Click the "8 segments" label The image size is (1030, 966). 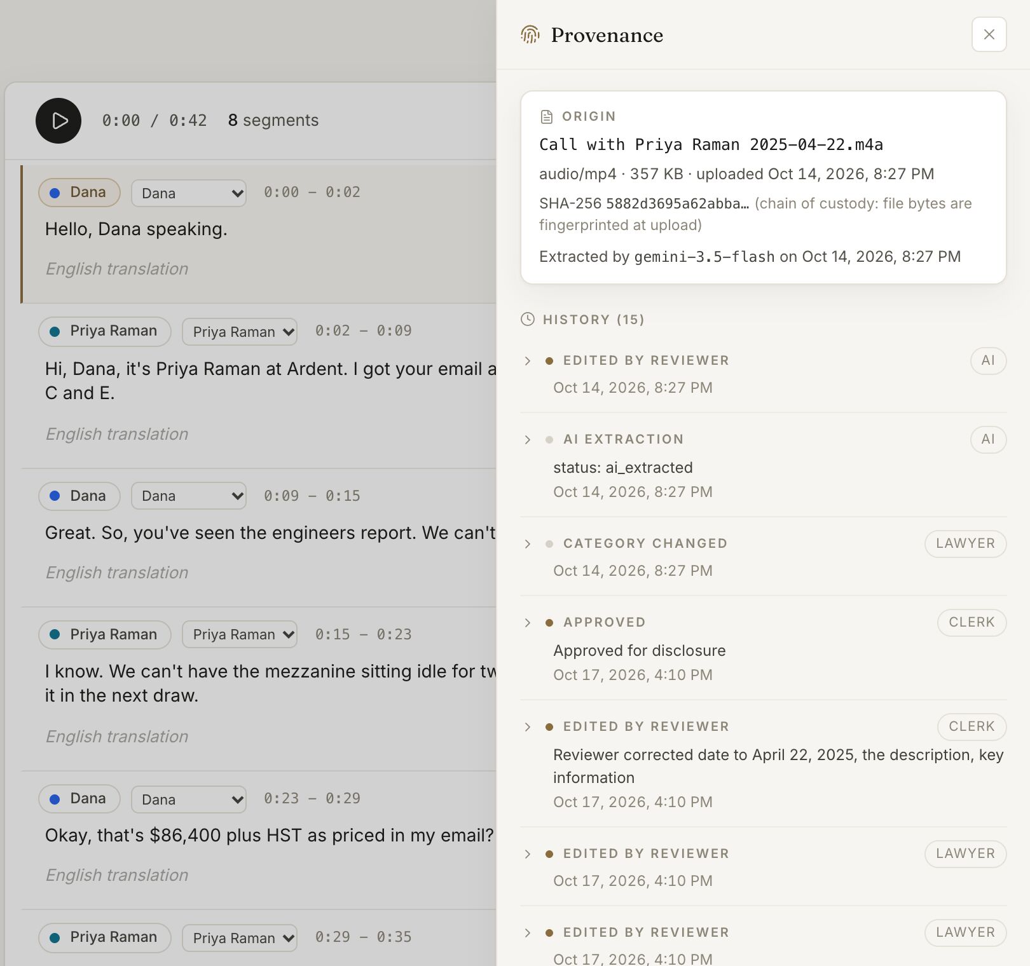pyautogui.click(x=273, y=120)
